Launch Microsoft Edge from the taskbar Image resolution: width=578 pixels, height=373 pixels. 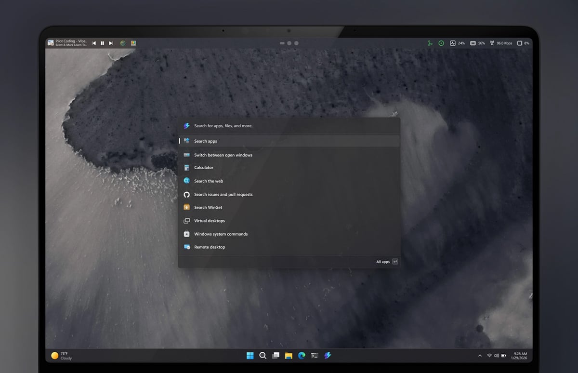302,356
